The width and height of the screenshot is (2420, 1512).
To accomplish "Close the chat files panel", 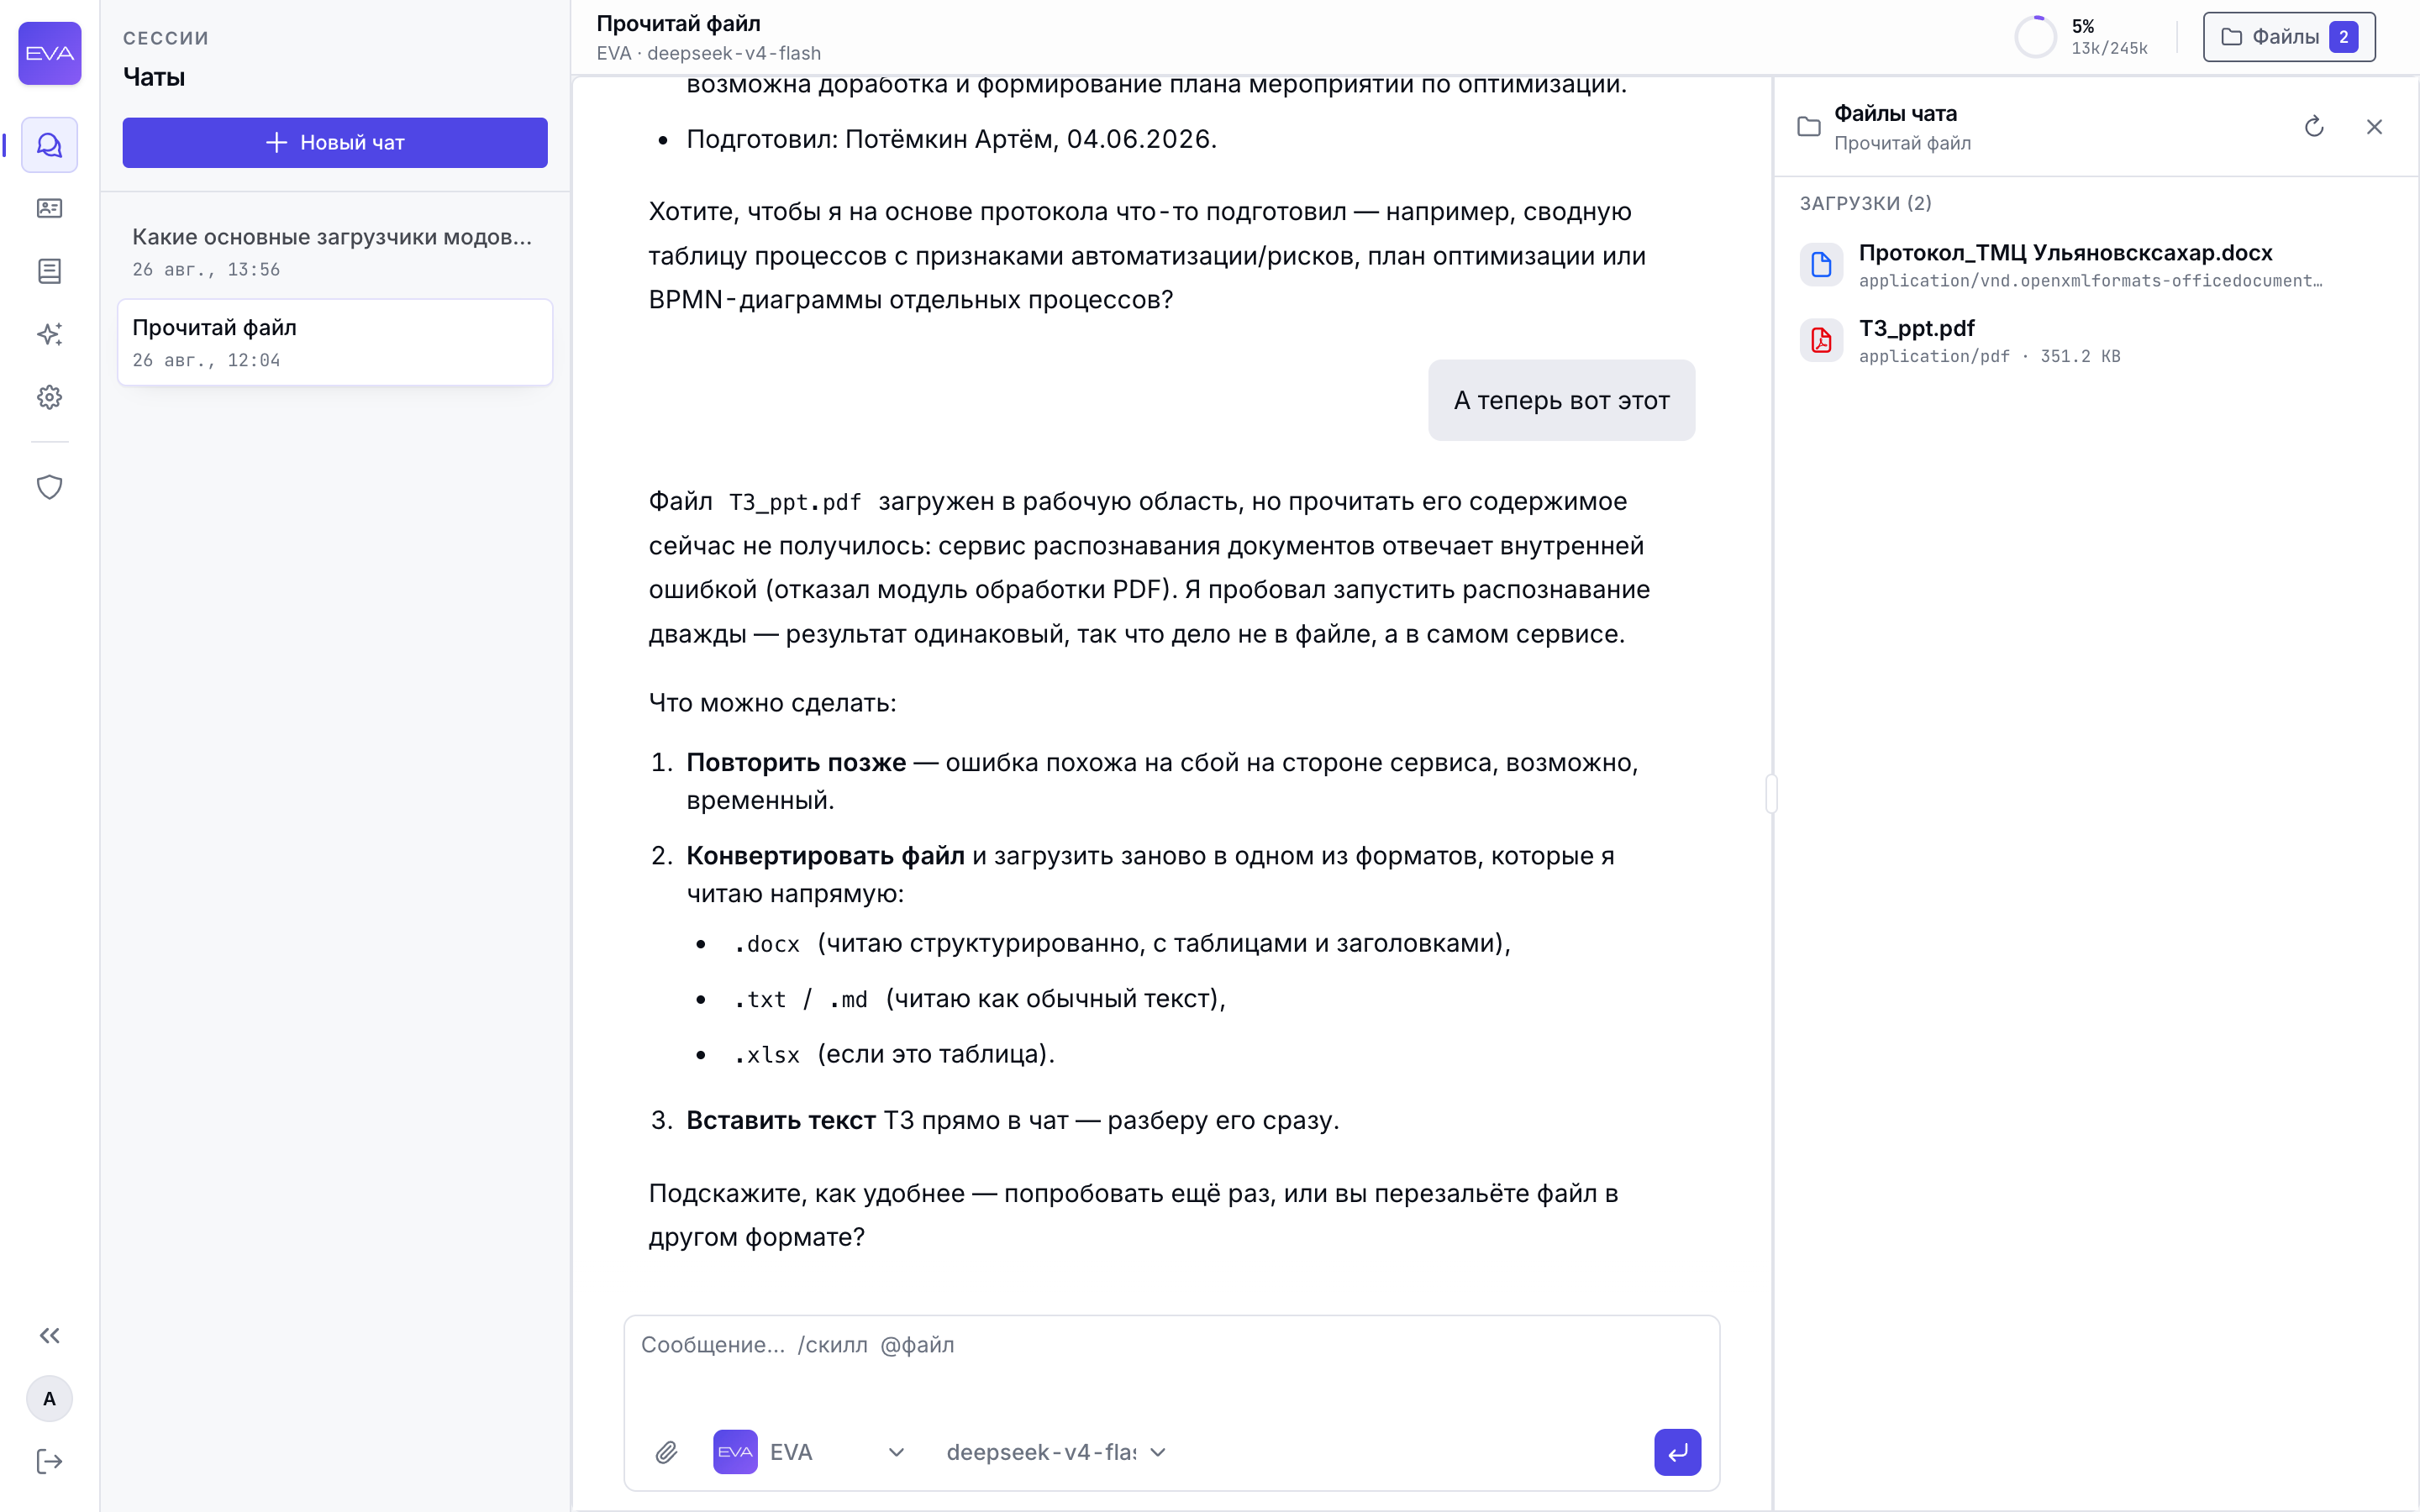I will point(2374,127).
